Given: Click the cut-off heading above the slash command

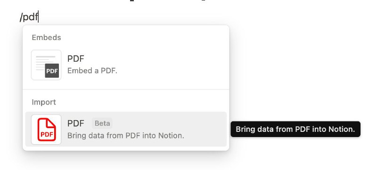Looking at the screenshot, I should (x=168, y=1).
